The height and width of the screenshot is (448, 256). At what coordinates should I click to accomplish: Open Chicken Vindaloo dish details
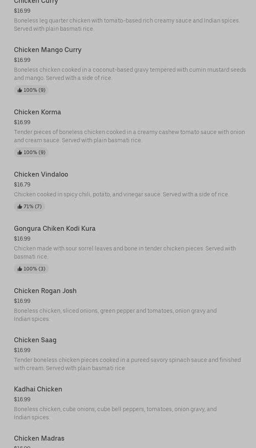click(x=41, y=175)
